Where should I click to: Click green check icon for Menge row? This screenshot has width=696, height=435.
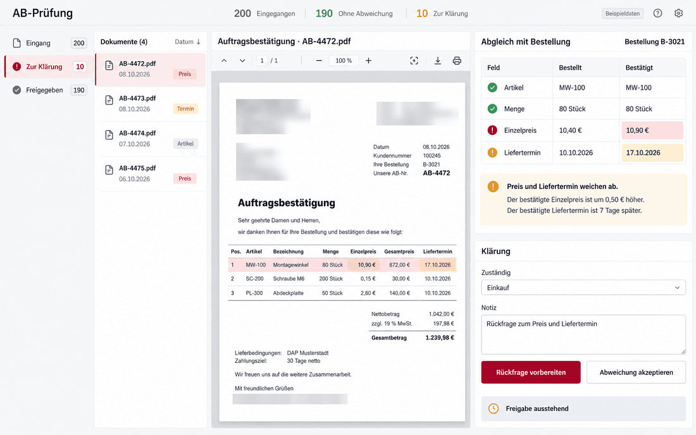pyautogui.click(x=492, y=109)
